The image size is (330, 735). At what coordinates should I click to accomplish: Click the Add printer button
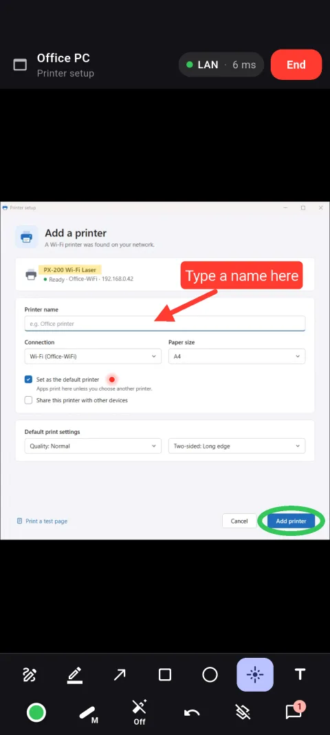(291, 521)
